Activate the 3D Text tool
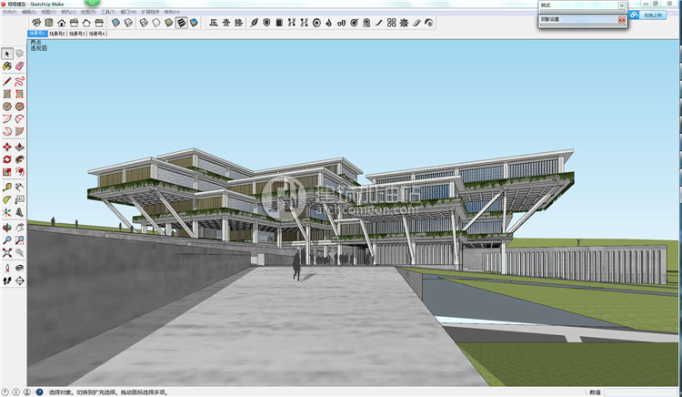 click(x=20, y=212)
